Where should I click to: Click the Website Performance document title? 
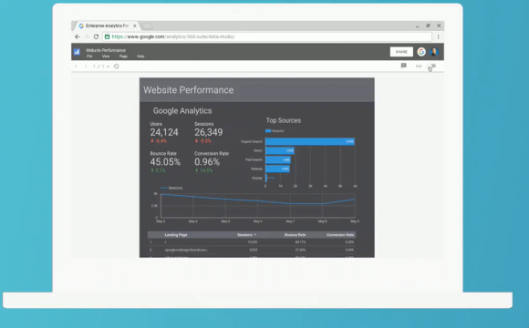click(x=106, y=50)
